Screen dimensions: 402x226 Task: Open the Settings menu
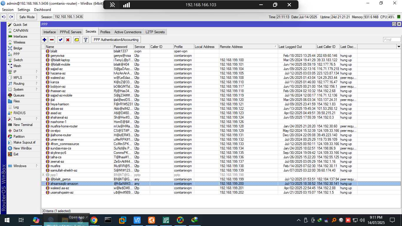coord(24,10)
